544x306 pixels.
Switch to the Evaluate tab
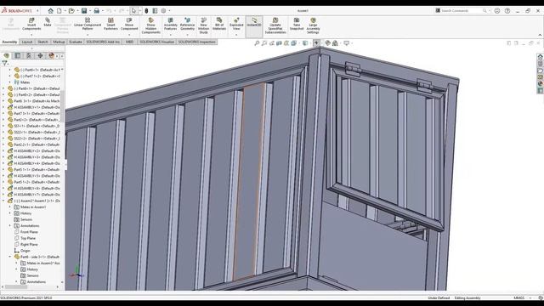point(76,42)
